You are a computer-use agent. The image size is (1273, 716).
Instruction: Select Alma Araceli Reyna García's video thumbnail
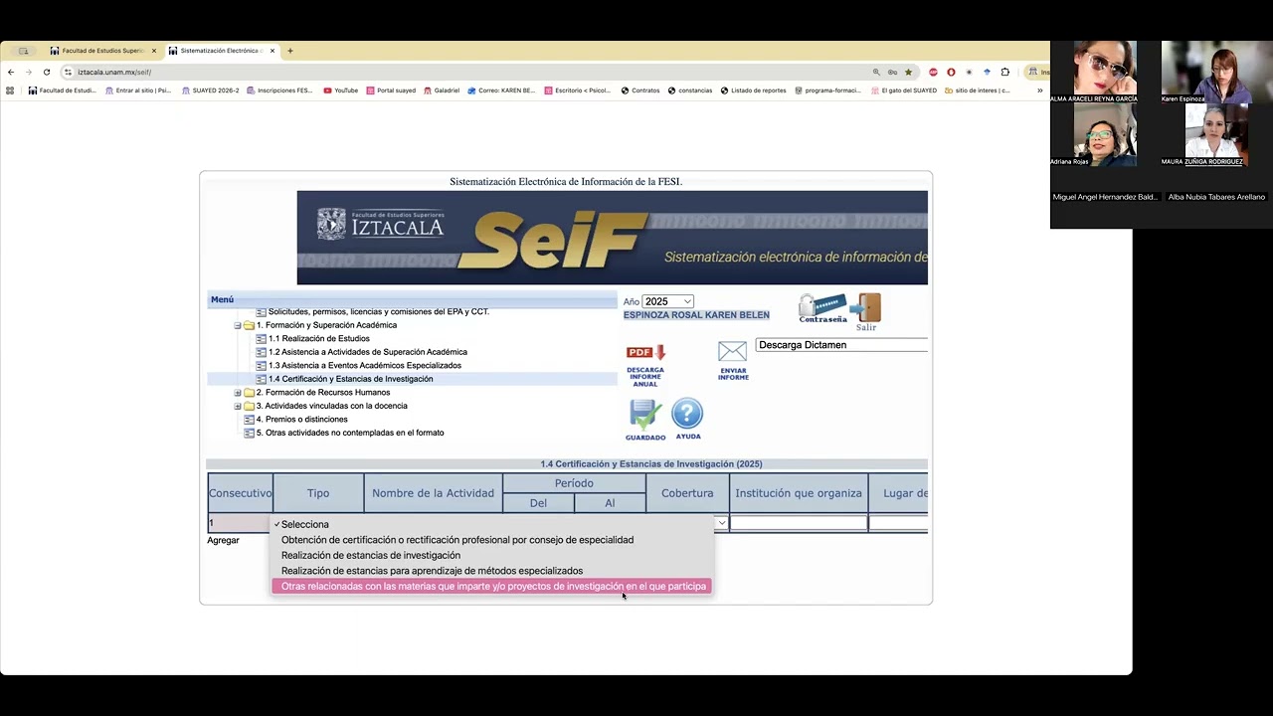(x=1104, y=72)
